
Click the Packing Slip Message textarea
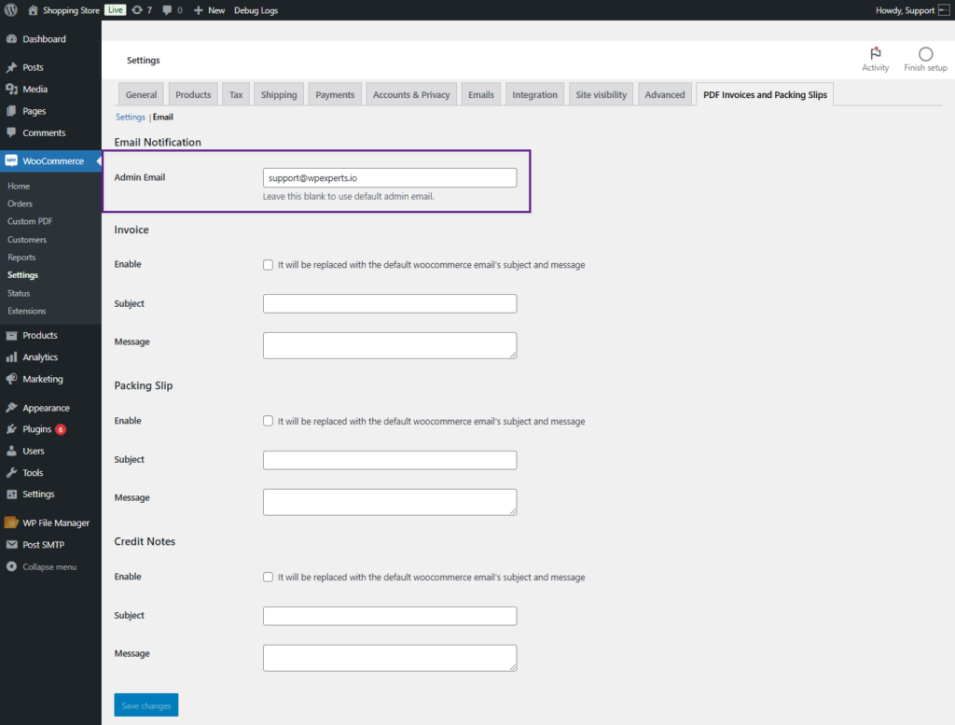point(390,502)
